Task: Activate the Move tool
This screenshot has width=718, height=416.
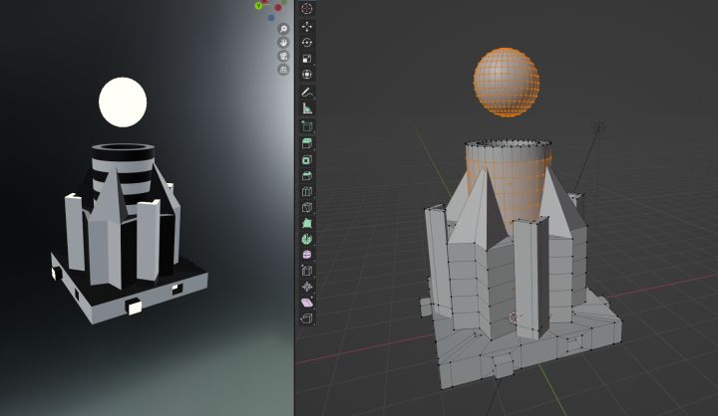Action: point(307,27)
